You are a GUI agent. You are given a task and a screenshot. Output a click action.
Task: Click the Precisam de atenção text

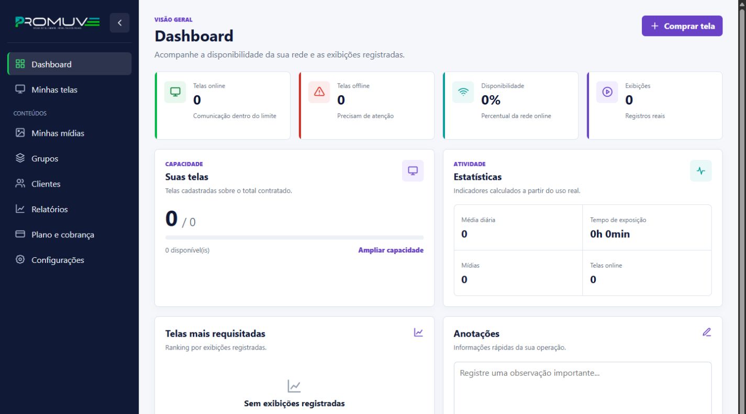pyautogui.click(x=365, y=116)
